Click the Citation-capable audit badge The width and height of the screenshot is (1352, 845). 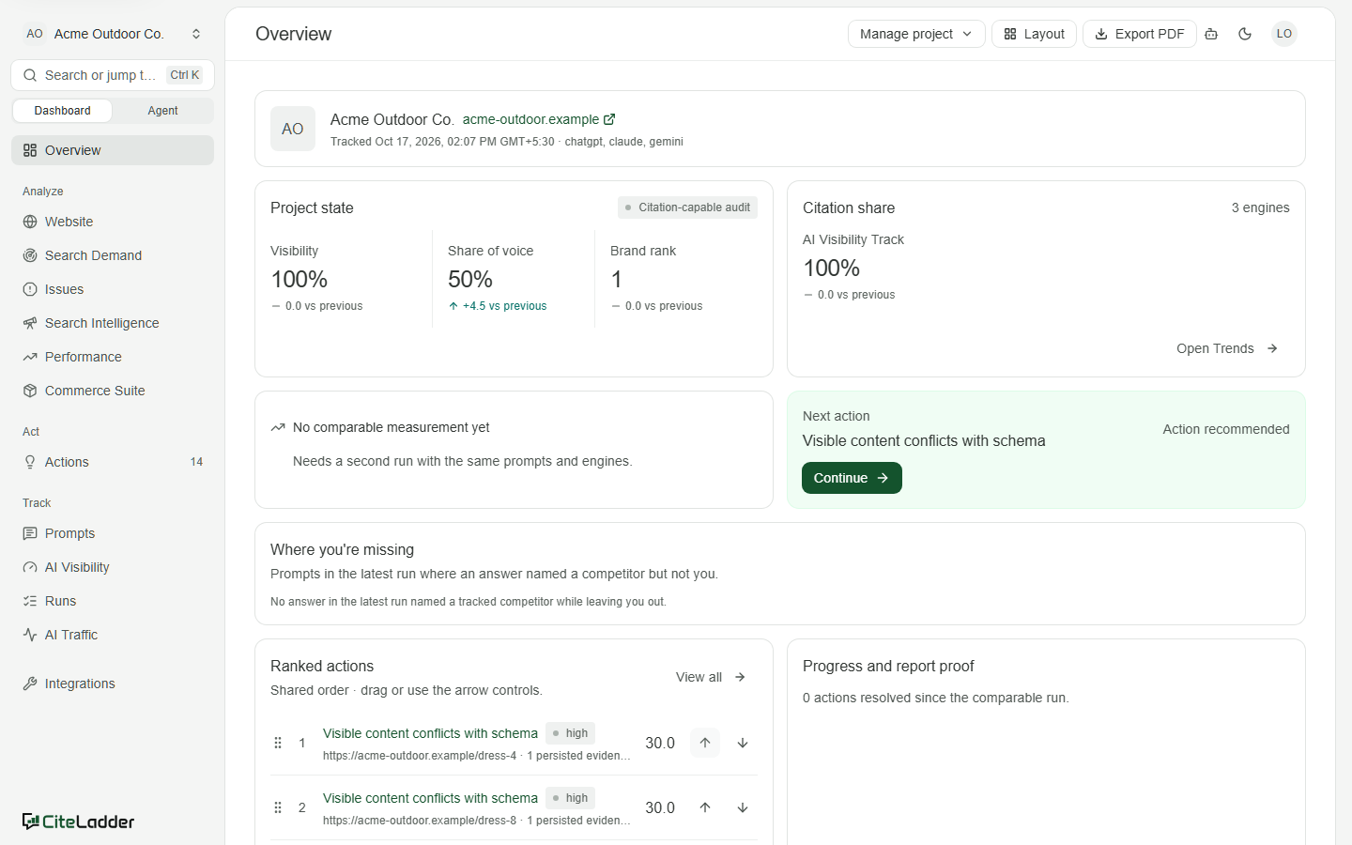687,207
